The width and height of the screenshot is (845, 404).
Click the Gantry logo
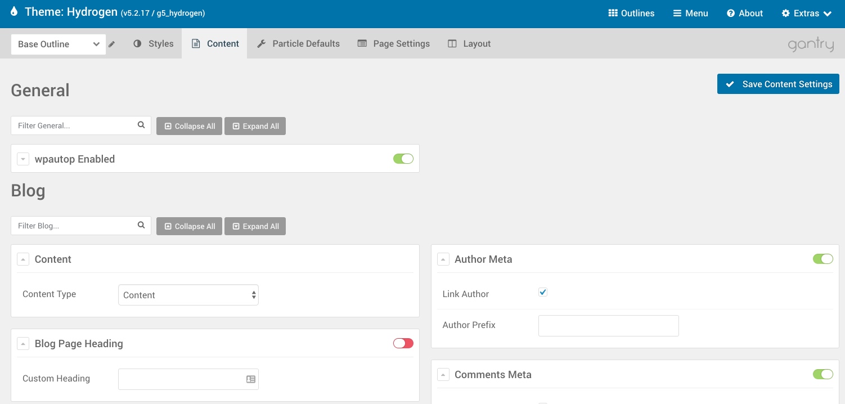tap(811, 44)
